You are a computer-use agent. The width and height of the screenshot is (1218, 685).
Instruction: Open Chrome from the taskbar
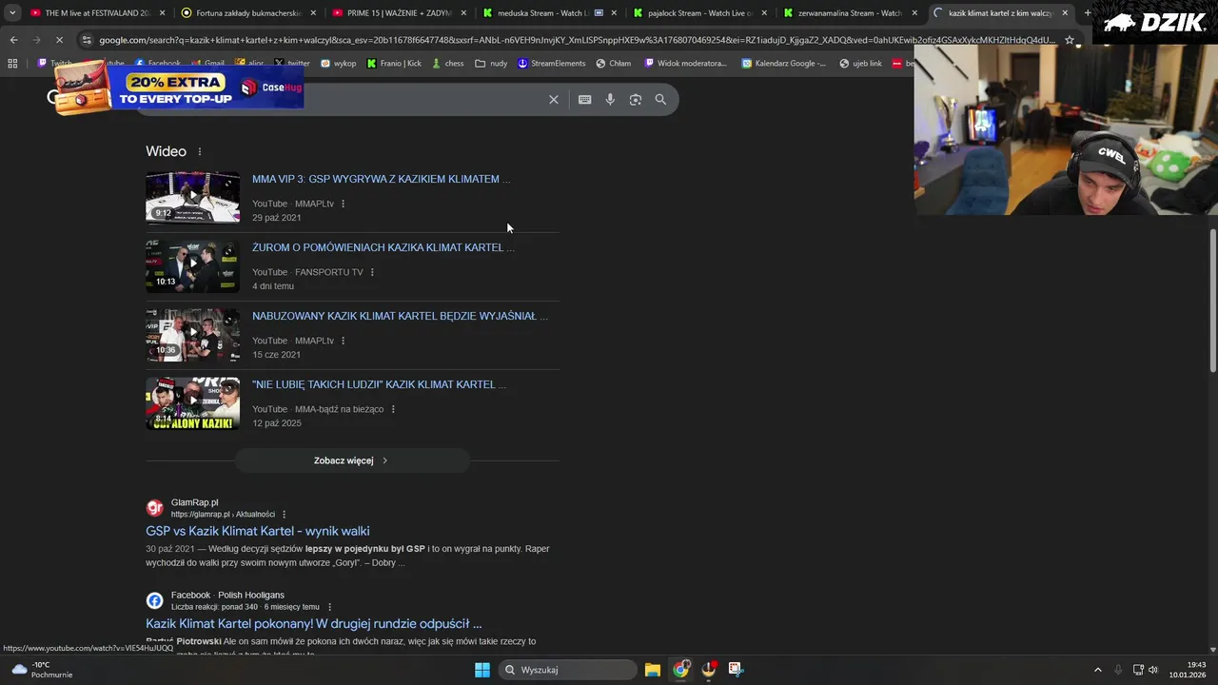click(x=680, y=670)
